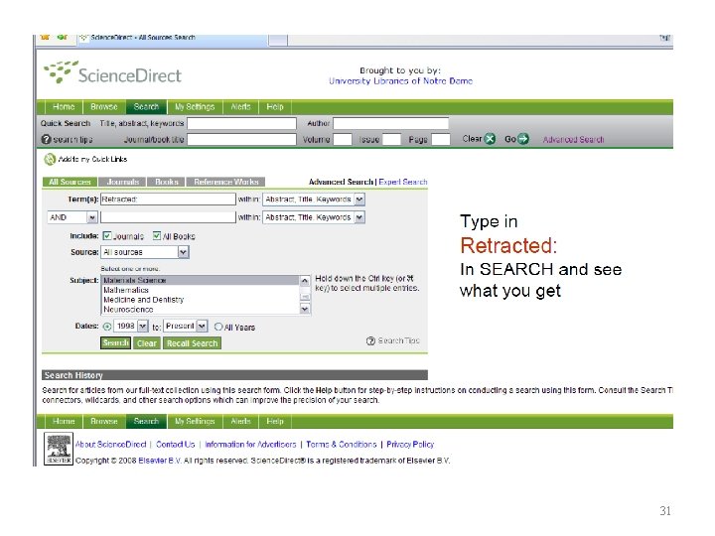Click the Go arrow icon in quick search
Viewport: 715px width, 536px height.
click(x=523, y=139)
